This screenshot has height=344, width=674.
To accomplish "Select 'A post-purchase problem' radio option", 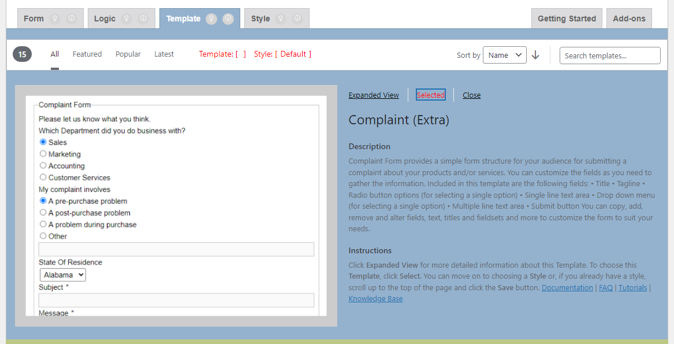I will (43, 212).
